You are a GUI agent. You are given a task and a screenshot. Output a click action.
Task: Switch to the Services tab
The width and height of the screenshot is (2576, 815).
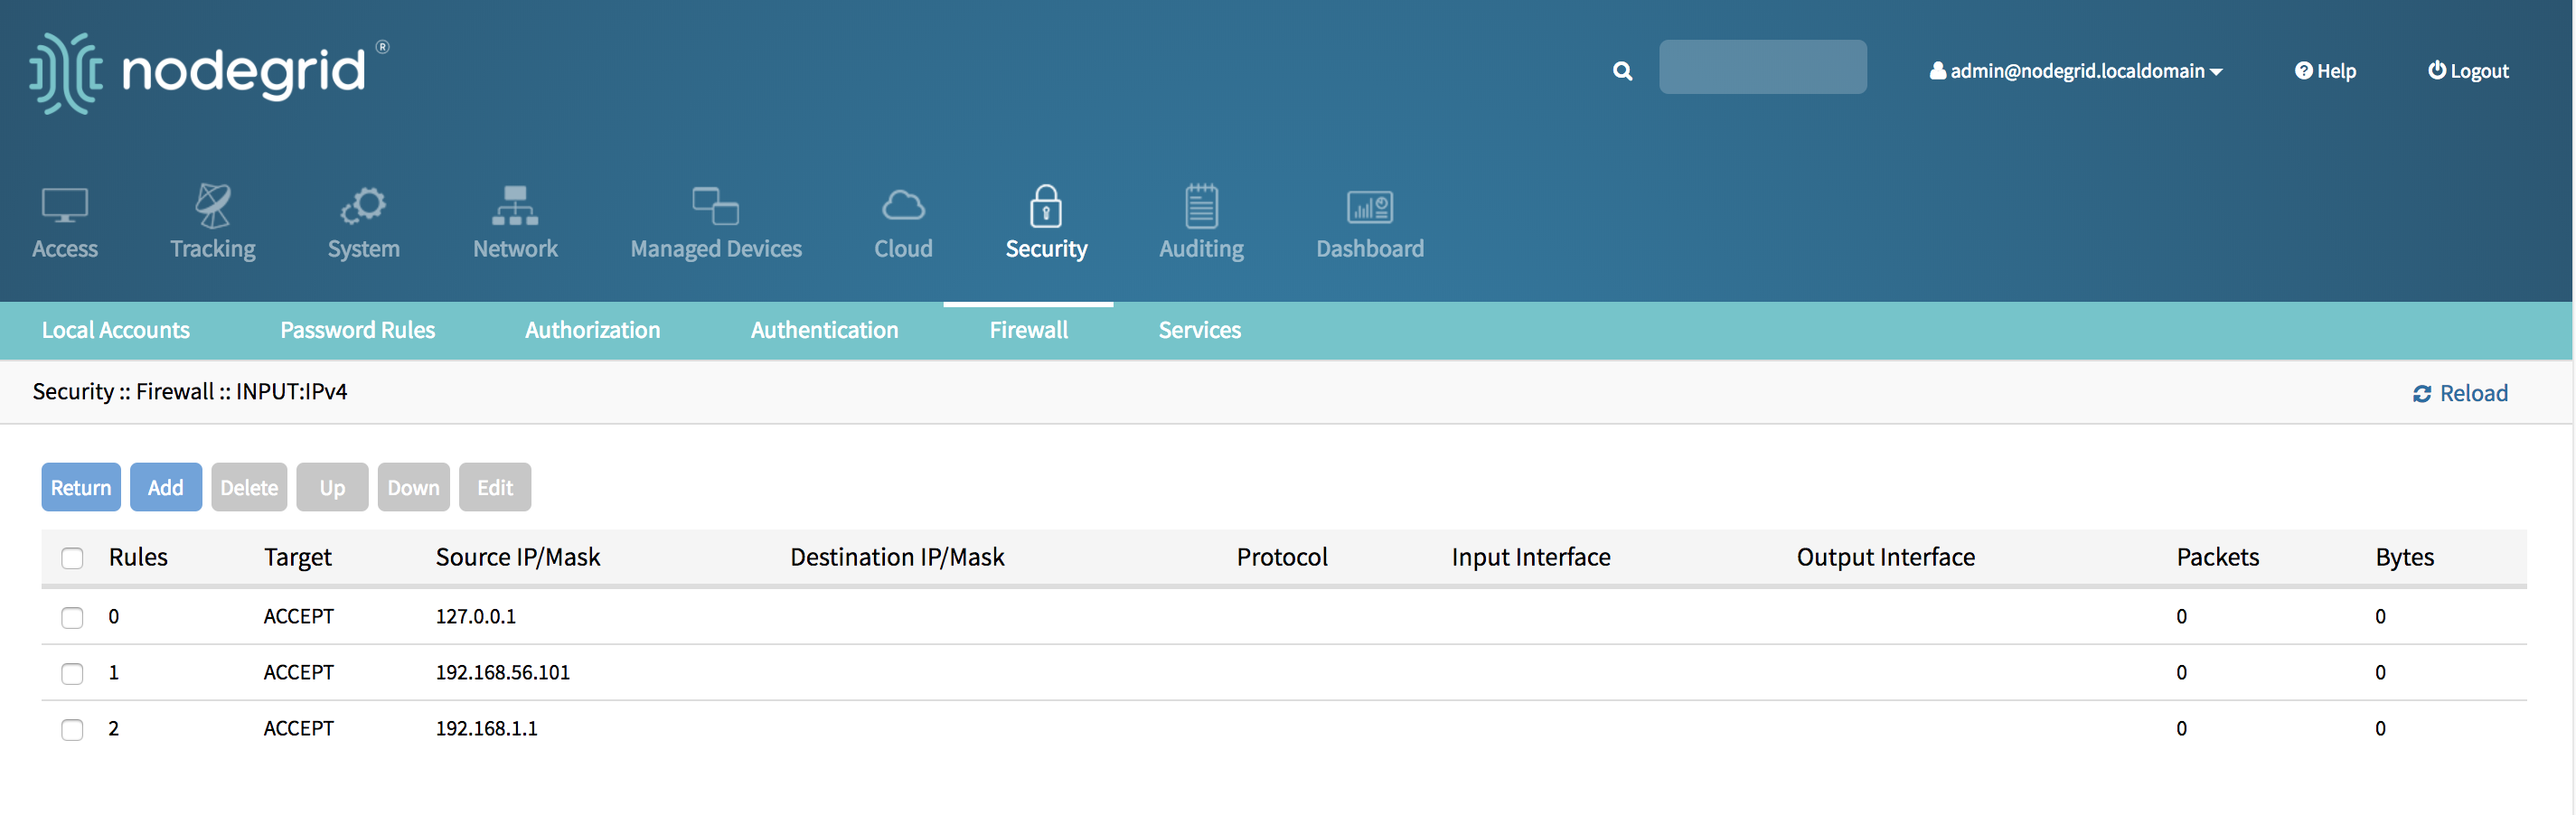[x=1199, y=330]
